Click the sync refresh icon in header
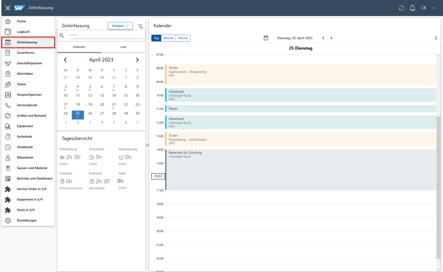This screenshot has width=443, height=272. (x=401, y=8)
